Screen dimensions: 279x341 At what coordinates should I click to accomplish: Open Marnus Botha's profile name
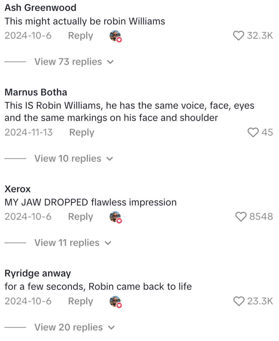(x=36, y=92)
